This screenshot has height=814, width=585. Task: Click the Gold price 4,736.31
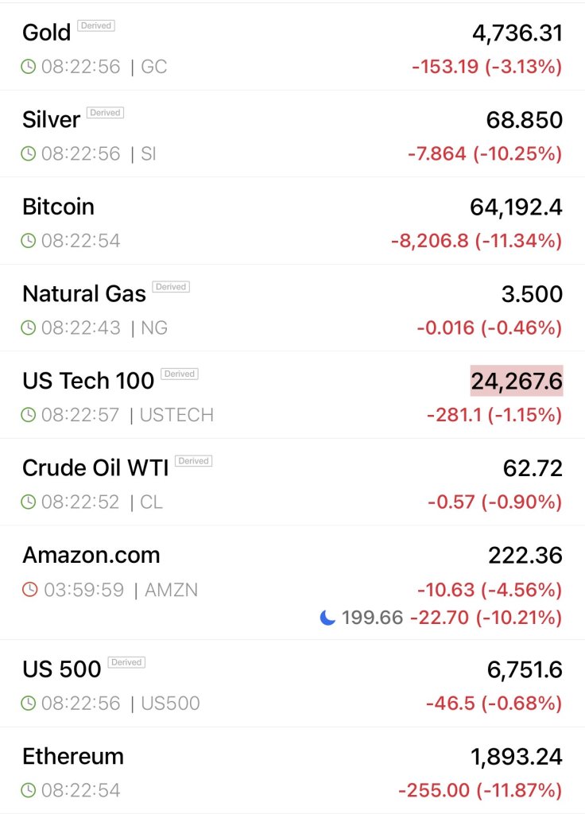(517, 33)
